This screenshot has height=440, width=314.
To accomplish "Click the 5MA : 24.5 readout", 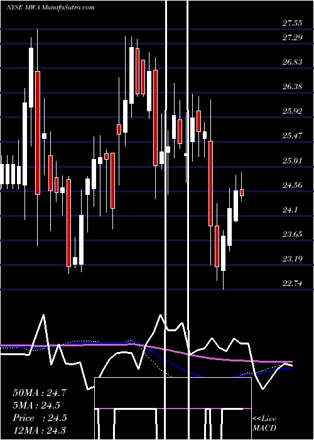I will point(36,405).
